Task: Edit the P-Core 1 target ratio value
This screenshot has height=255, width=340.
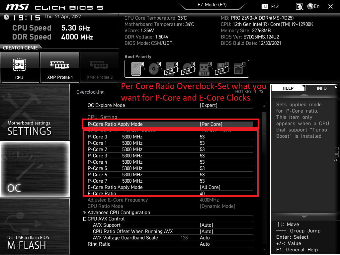Action: 202,143
